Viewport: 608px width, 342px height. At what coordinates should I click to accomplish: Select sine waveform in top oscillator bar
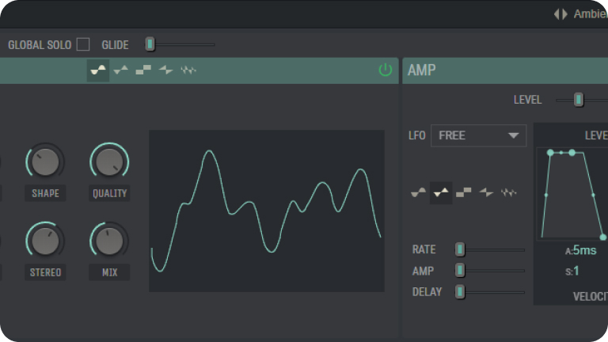click(x=98, y=70)
